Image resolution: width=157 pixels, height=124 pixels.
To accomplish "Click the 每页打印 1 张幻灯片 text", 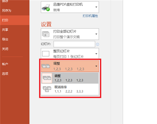I will [68, 57].
